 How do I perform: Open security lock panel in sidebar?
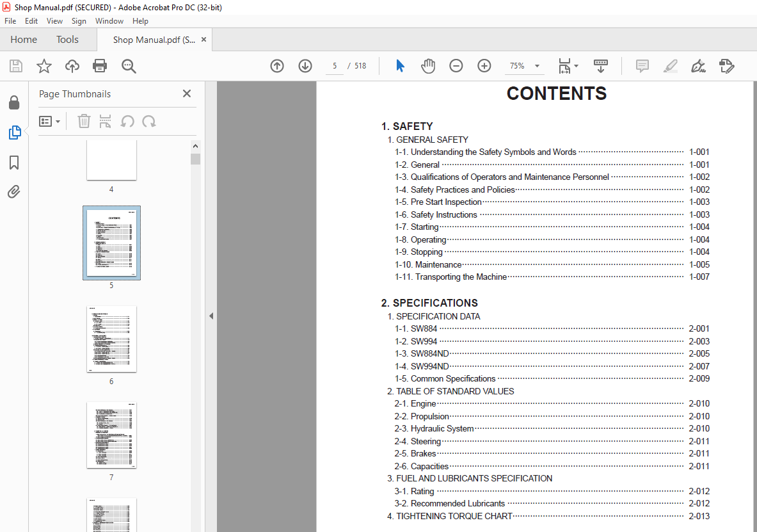pos(14,102)
